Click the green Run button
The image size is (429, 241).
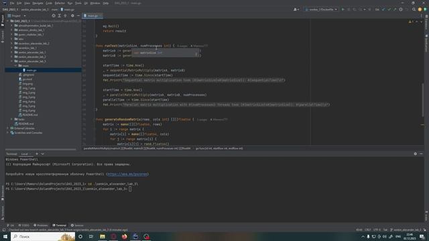pos(343,9)
